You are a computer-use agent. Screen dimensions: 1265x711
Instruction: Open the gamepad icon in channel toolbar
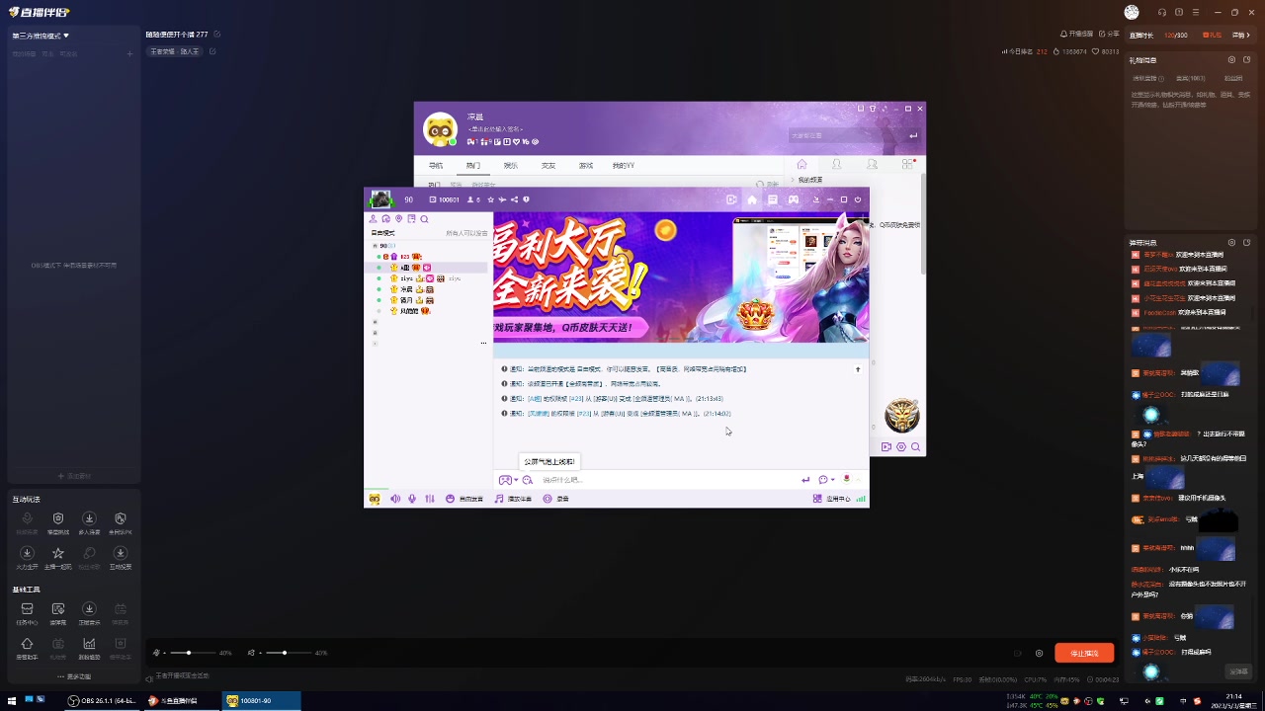click(x=794, y=199)
